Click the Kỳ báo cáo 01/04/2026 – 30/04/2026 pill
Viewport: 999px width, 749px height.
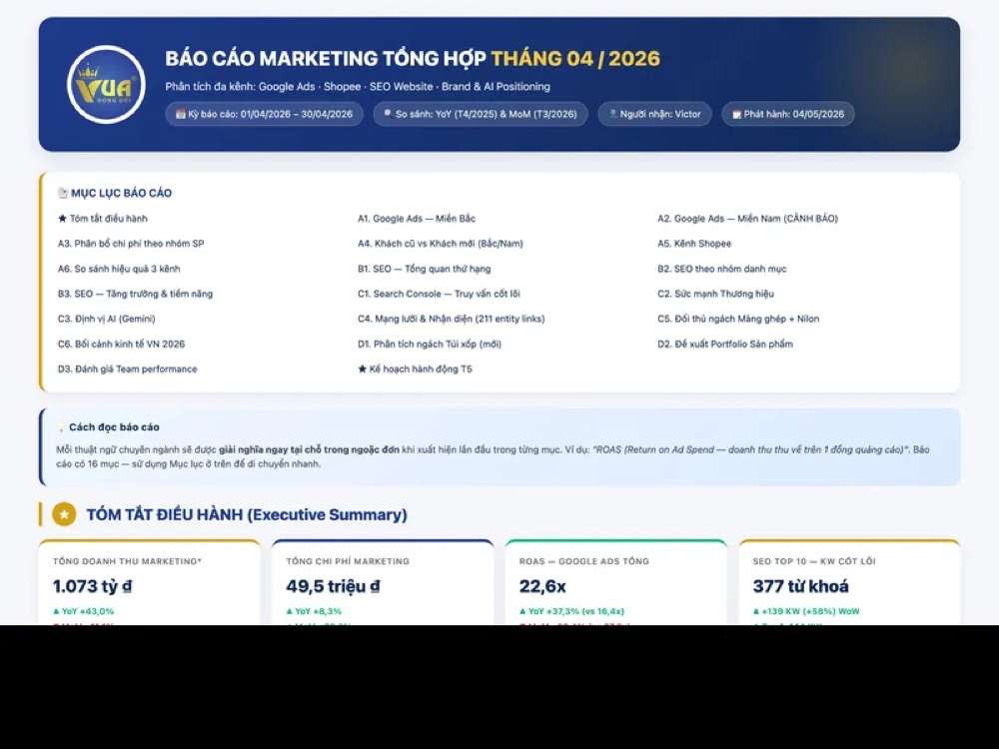click(264, 114)
